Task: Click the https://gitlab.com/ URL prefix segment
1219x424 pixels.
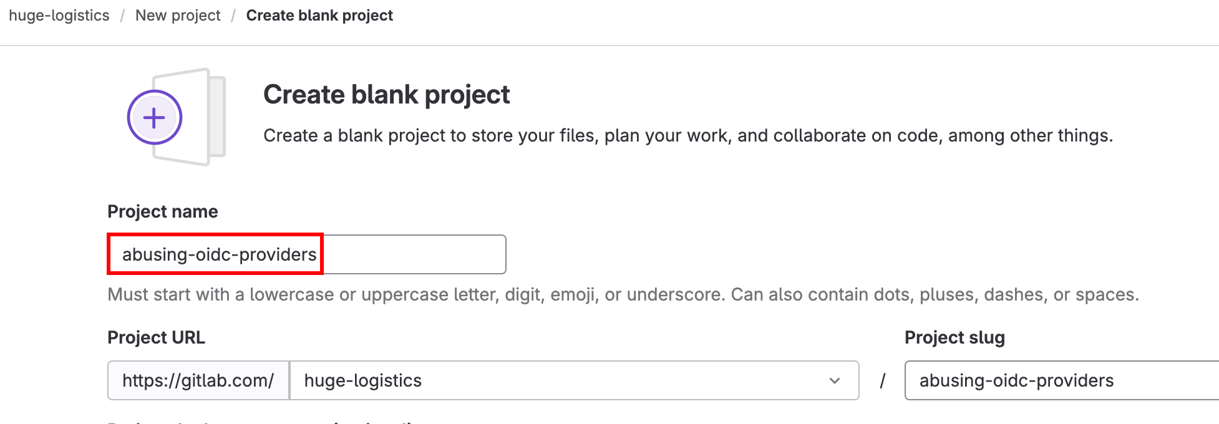Action: (x=198, y=380)
